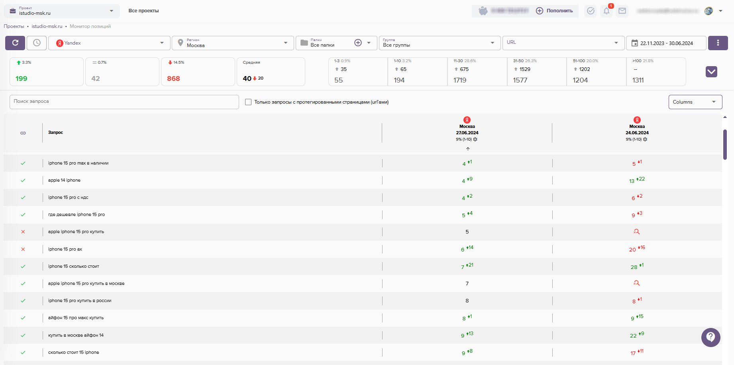The height and width of the screenshot is (365, 734).
Task: Click the refresh positions button
Action: point(15,43)
